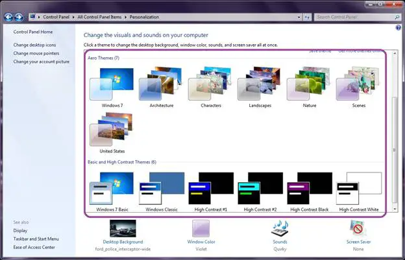Select the Windows 7 Aero theme
405x260 pixels.
(112, 88)
